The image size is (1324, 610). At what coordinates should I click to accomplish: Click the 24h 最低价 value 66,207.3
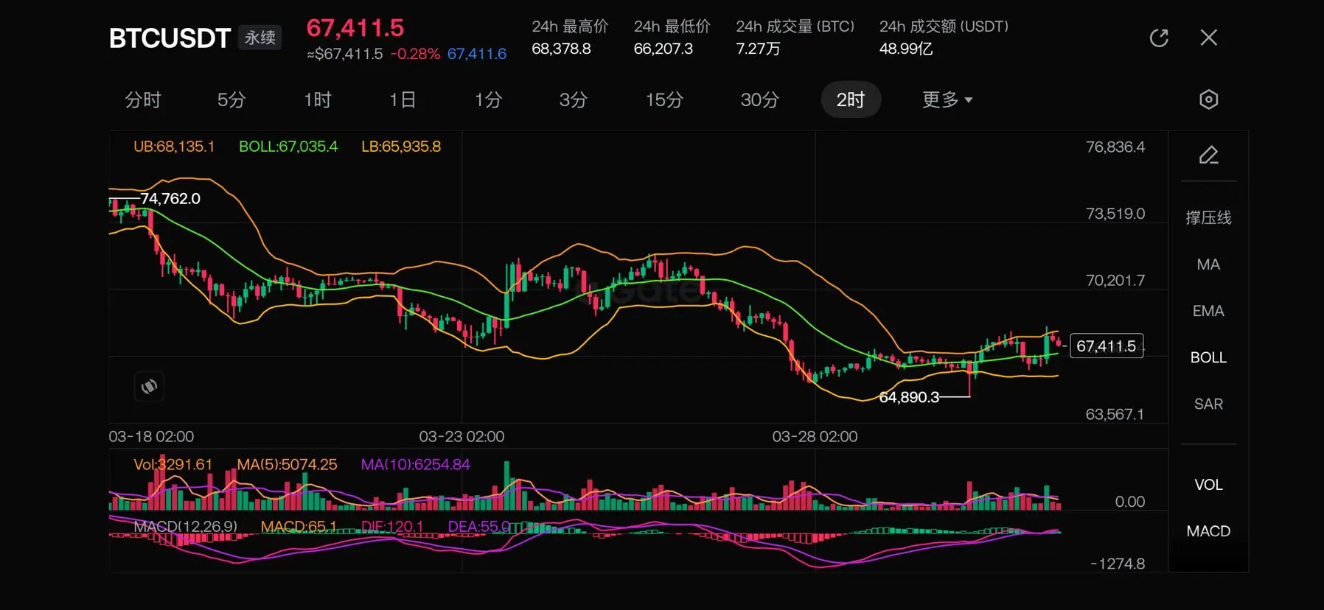663,49
